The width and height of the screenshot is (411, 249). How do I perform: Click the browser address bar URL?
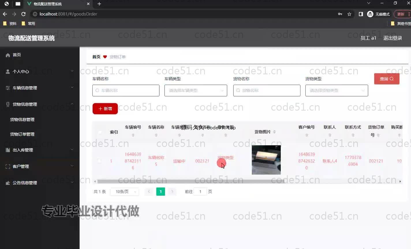(68, 14)
